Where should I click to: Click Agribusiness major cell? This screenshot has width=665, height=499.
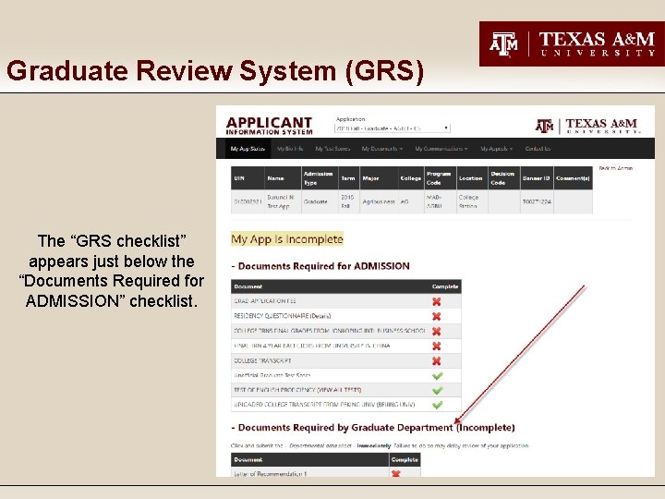pyautogui.click(x=379, y=202)
